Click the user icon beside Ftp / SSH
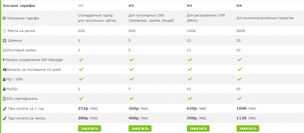Image resolution: width=304 pixels, height=133 pixels. coord(4,79)
